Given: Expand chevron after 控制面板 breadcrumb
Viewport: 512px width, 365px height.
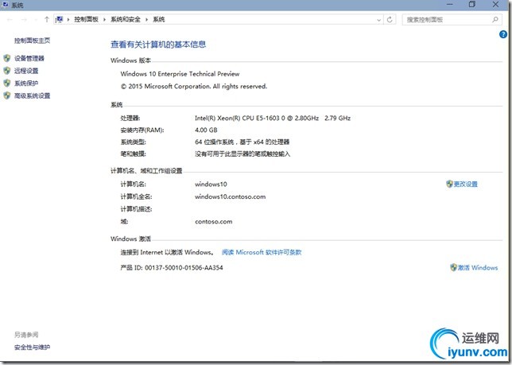Looking at the screenshot, I should 104,20.
